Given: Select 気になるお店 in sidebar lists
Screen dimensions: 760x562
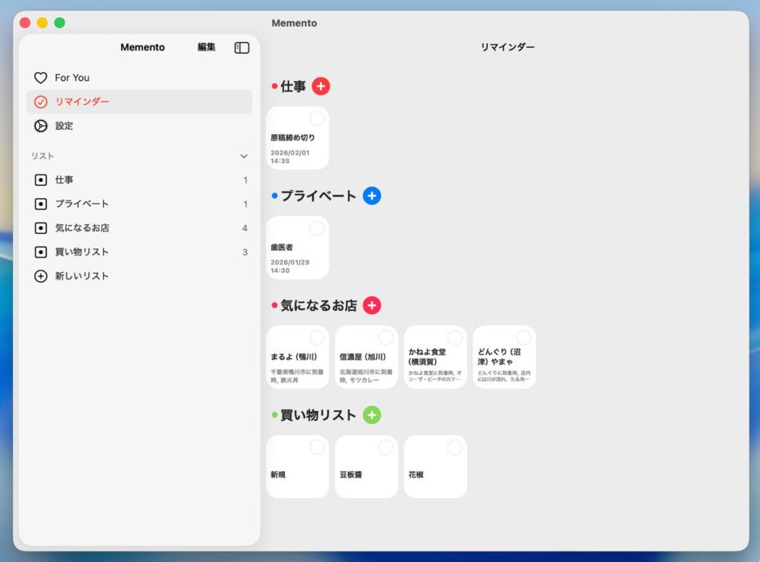Looking at the screenshot, I should pos(82,228).
